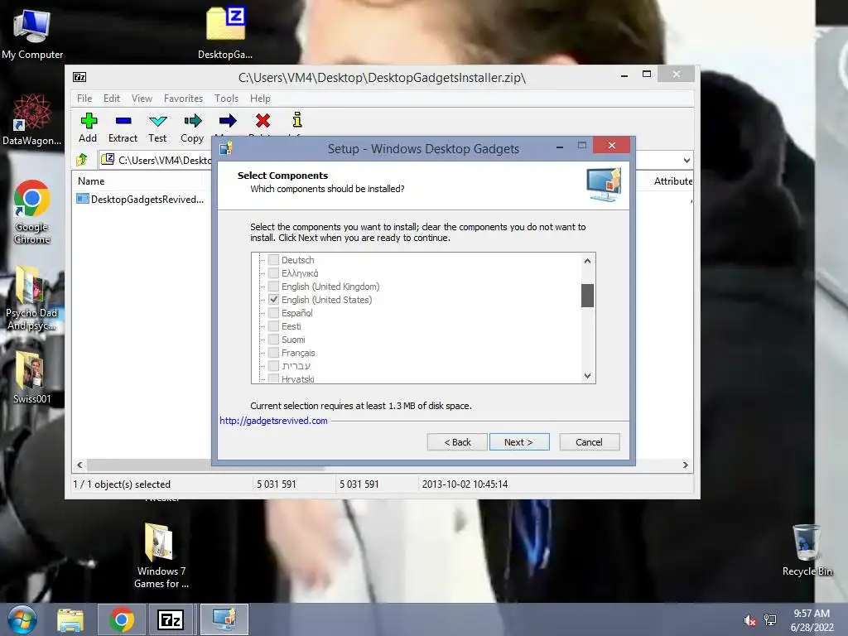
Task: Click the Info icon in 7-Zip toolbar
Action: (x=297, y=120)
